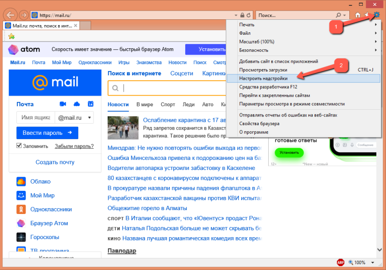
Task: Click the Имя ящика input field
Action: point(36,118)
